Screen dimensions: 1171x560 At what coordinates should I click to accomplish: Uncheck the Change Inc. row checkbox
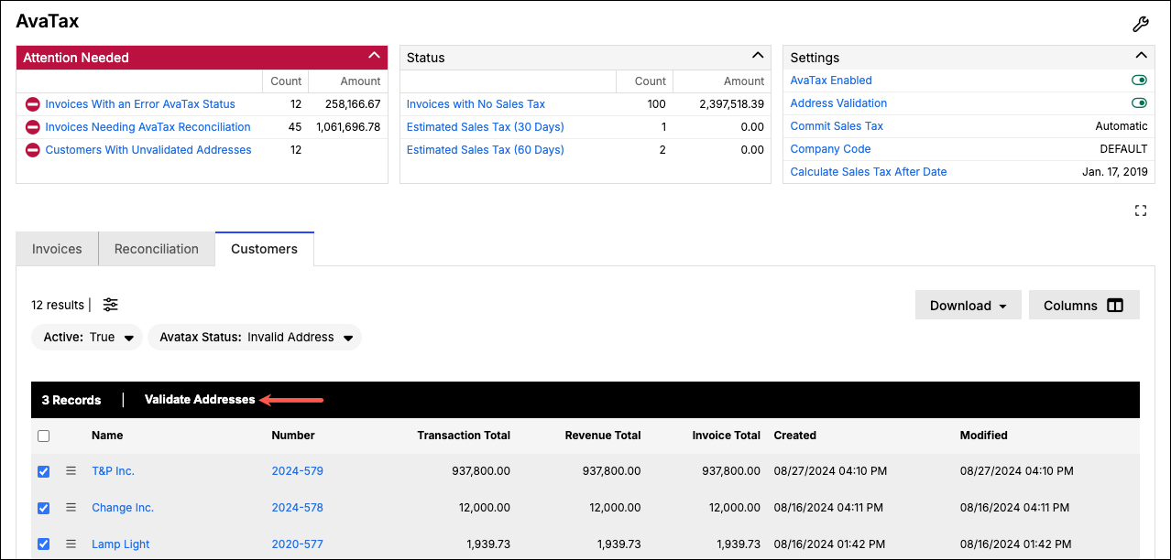43,508
